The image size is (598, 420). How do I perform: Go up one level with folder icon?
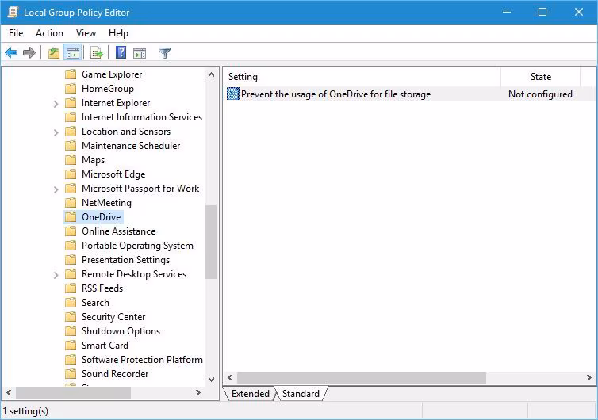(54, 52)
